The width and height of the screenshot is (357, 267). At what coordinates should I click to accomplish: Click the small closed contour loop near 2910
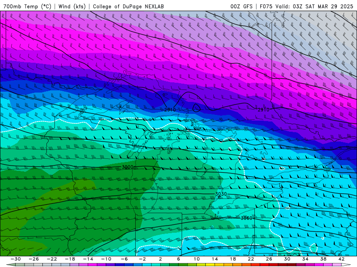196,108
